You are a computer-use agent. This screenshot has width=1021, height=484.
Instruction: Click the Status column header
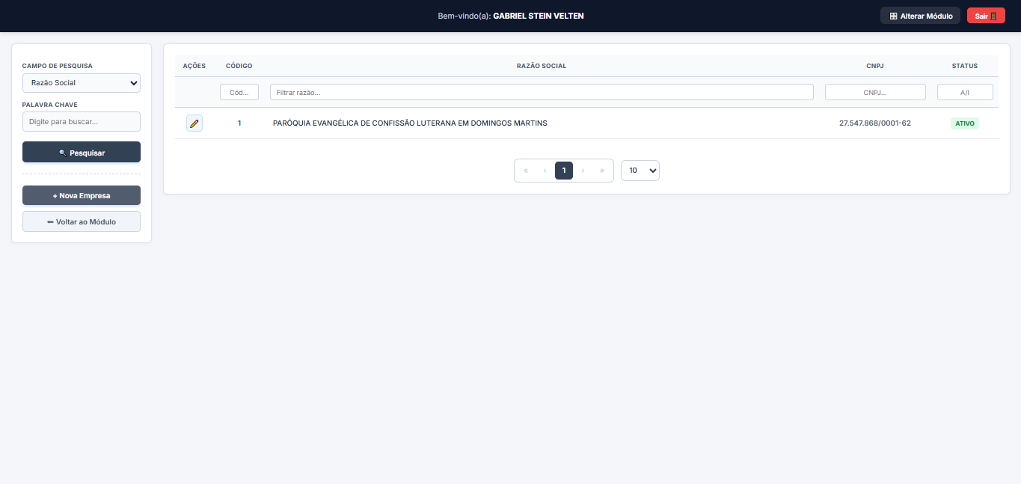pos(965,66)
